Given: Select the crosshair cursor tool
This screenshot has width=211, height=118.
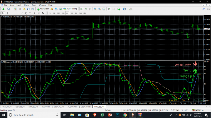Looking at the screenshot, I should click(x=8, y=13).
